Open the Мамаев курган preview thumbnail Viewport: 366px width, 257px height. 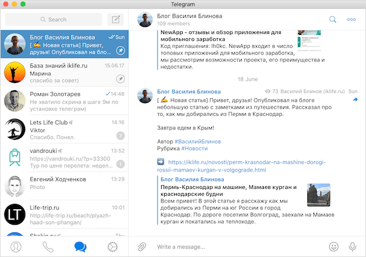tap(319, 195)
